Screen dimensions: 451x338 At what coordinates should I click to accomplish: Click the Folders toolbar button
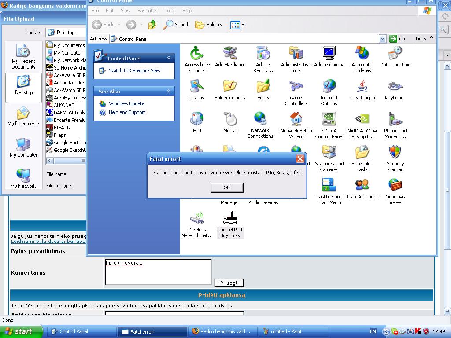click(x=209, y=25)
